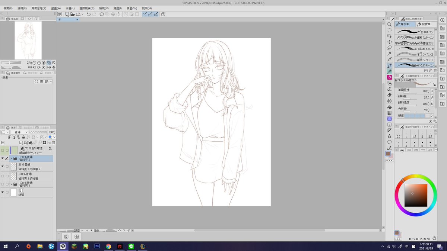This screenshot has height=251, width=447.
Task: Select the Auto select magic wand tool
Action: pos(390,54)
